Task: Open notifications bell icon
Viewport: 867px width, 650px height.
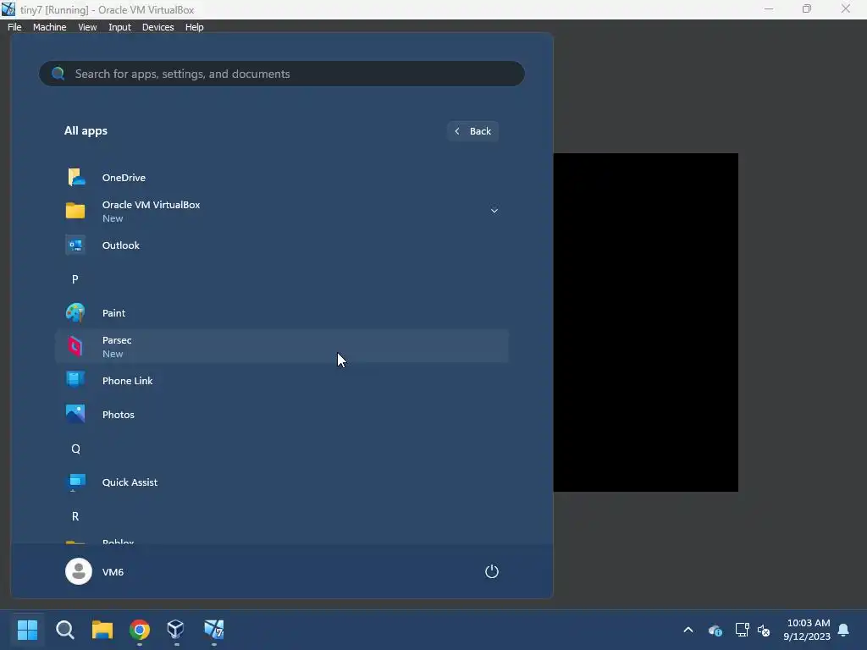Action: pyautogui.click(x=844, y=630)
